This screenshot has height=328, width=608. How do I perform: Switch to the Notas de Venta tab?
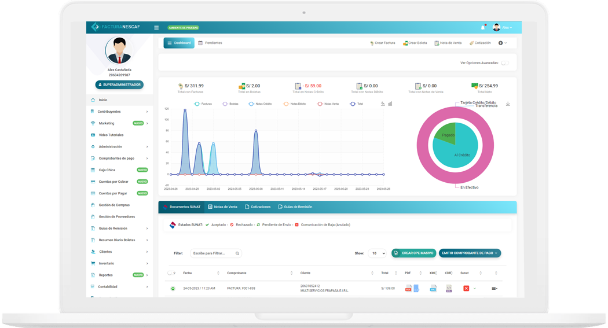pos(222,207)
